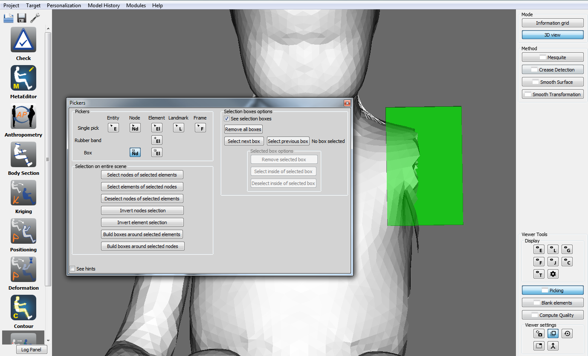Open the Positioning module
This screenshot has height=356, width=588.
pos(23,231)
